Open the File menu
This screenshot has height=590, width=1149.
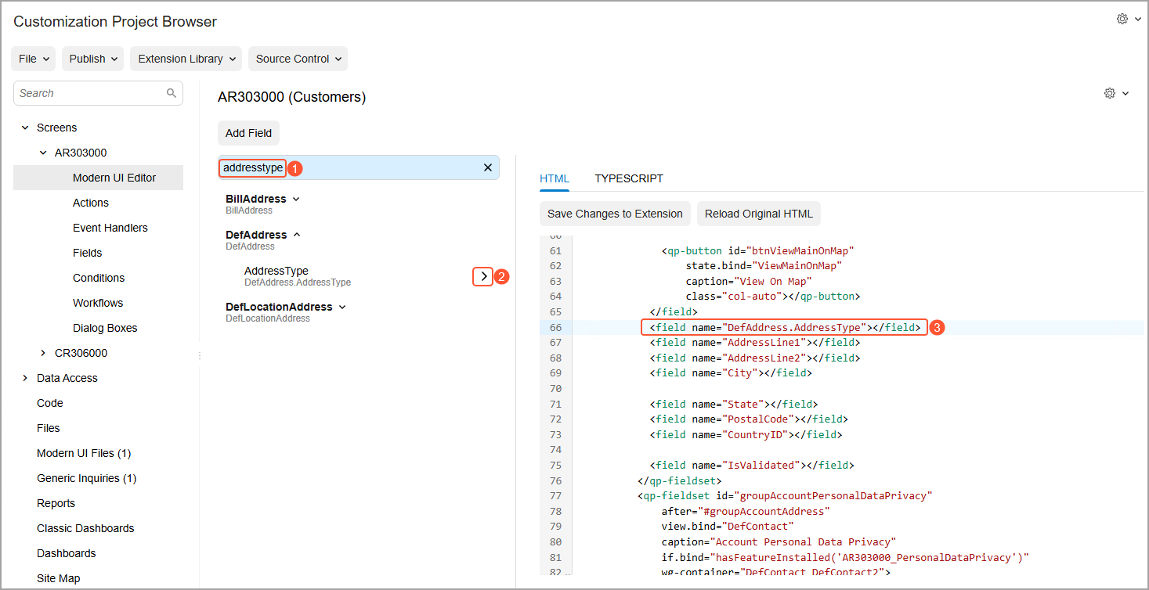click(33, 59)
